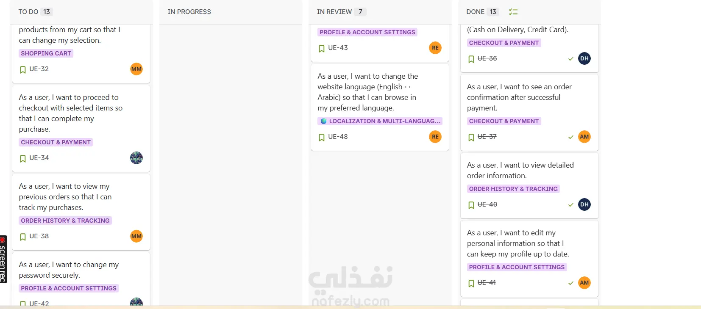Open the UE-48 issue key link
Image resolution: width=701 pixels, height=309 pixels.
[338, 137]
